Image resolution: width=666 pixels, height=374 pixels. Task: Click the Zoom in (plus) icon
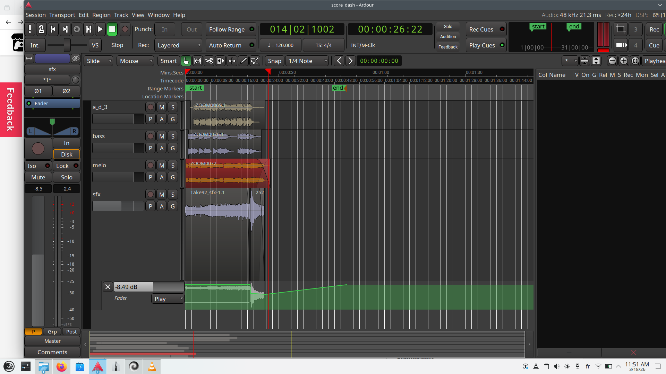click(x=623, y=61)
